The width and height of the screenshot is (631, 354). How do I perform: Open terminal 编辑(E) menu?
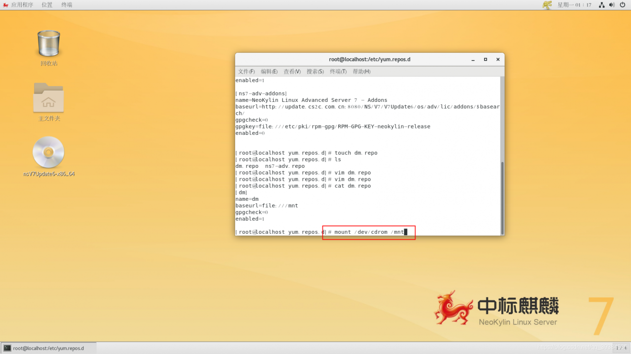[269, 71]
